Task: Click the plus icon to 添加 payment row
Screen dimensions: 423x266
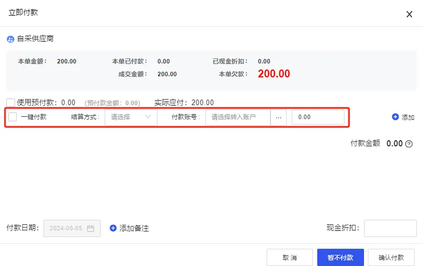Action: pos(395,117)
